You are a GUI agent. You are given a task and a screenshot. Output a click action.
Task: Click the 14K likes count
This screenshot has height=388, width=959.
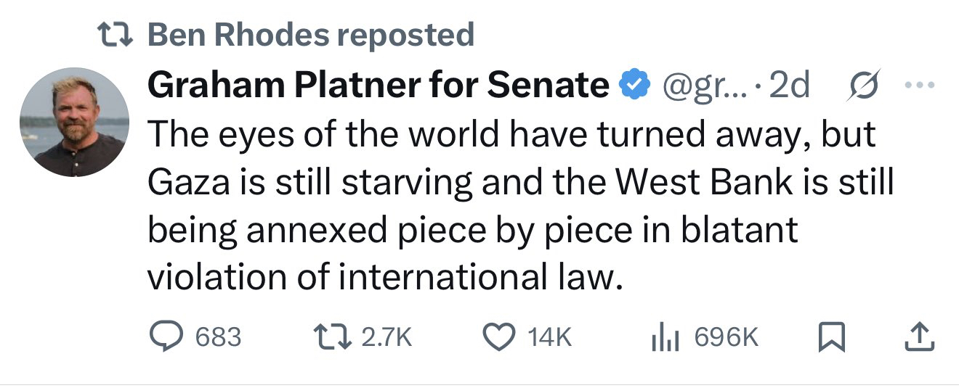[x=549, y=337]
